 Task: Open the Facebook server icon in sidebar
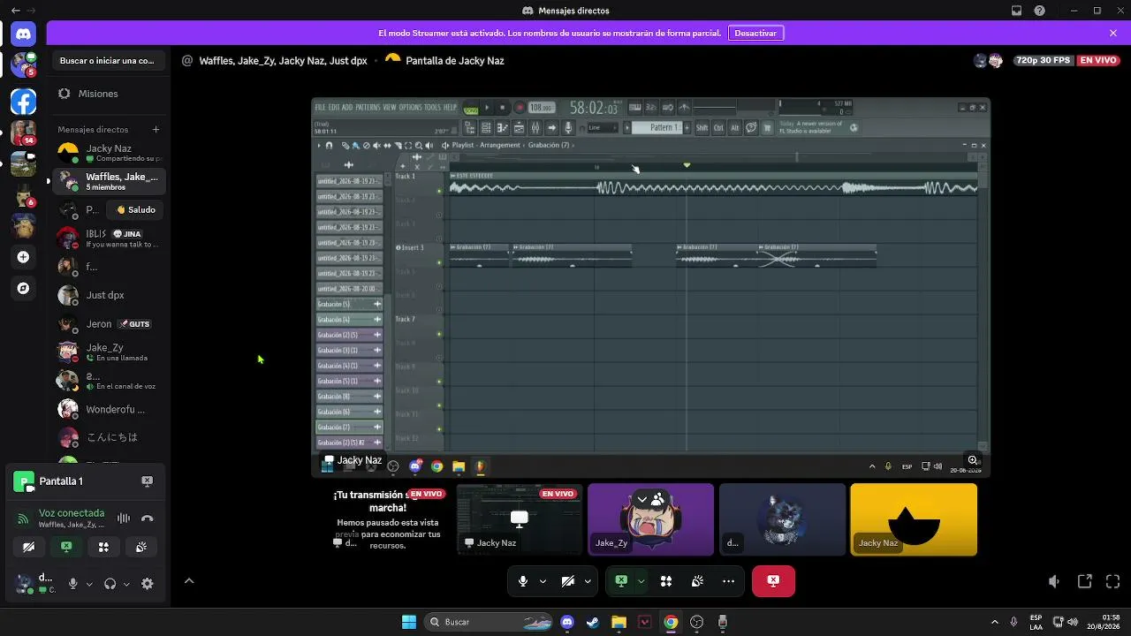click(x=23, y=102)
